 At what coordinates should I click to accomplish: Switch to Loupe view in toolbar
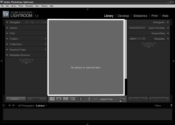click(59, 99)
